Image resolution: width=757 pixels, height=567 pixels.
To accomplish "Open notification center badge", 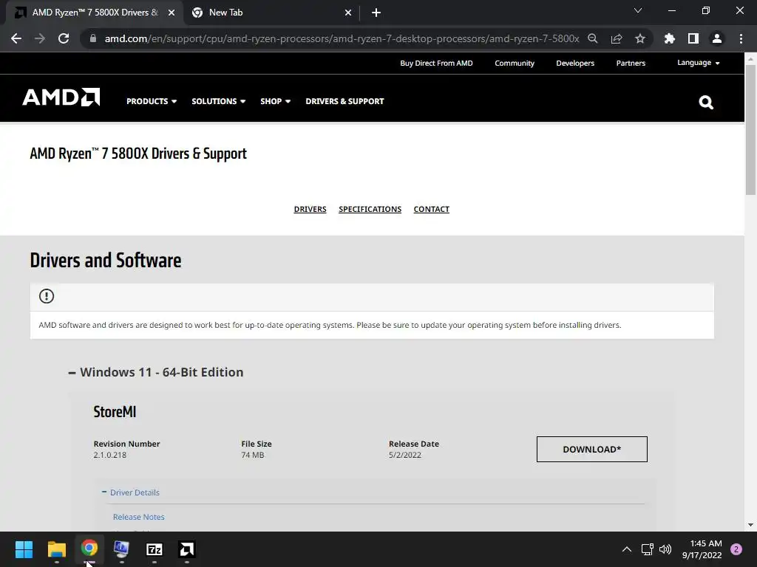I will (x=736, y=549).
